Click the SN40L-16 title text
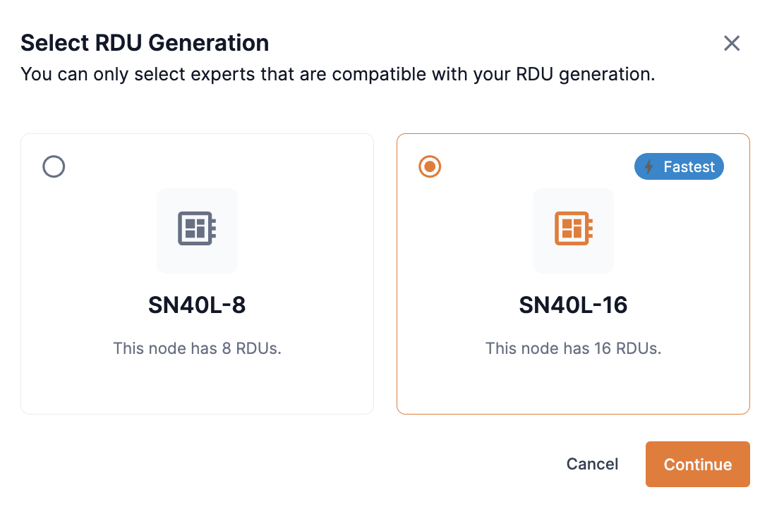The height and width of the screenshot is (509, 772). (573, 305)
